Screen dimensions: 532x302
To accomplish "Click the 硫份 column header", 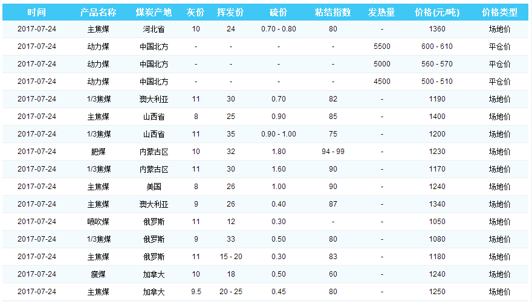I will coord(278,13).
